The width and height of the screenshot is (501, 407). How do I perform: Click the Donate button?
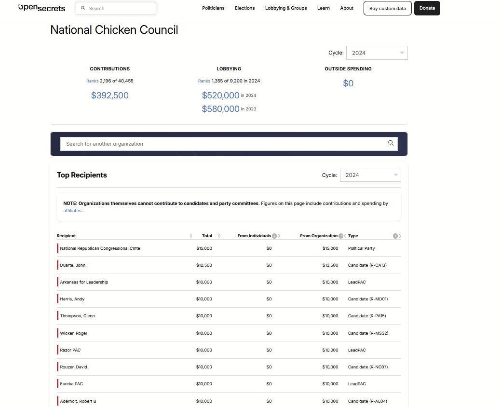click(x=427, y=8)
